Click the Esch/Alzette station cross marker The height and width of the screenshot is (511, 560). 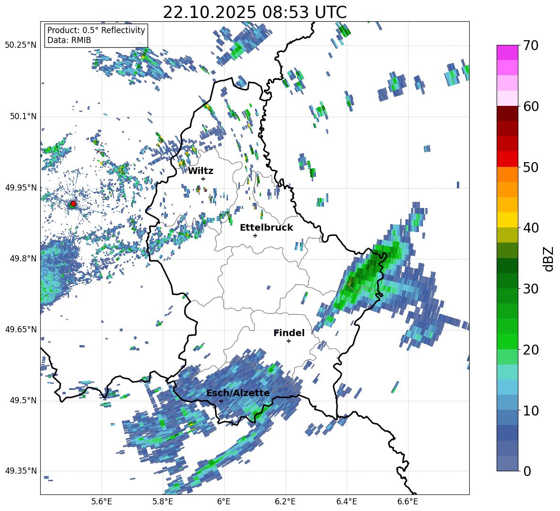(x=221, y=401)
